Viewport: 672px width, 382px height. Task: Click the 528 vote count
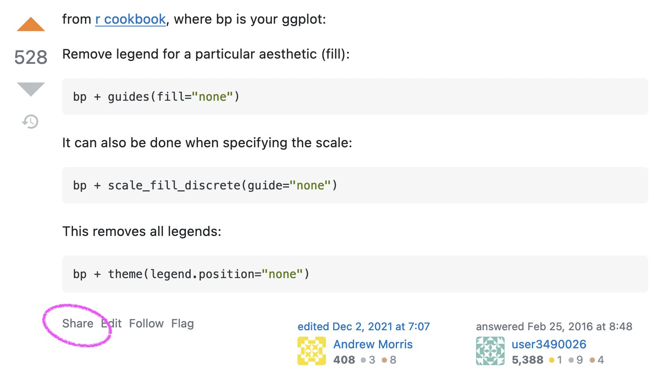tap(31, 57)
